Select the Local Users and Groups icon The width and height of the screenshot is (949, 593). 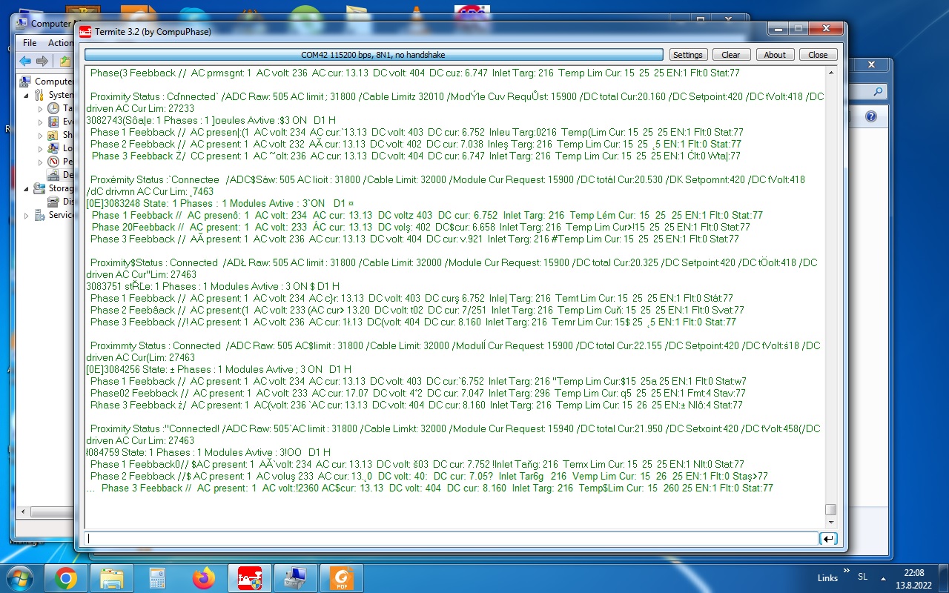click(x=53, y=148)
